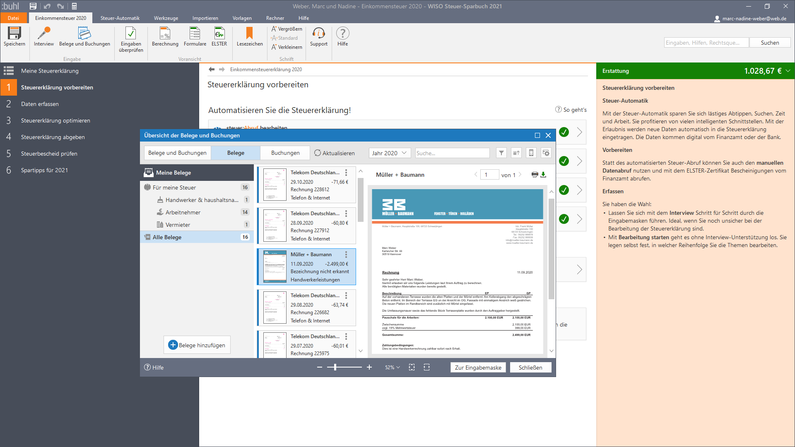Open the Werkzeuge menu tab
This screenshot has width=795, height=447.
166,18
